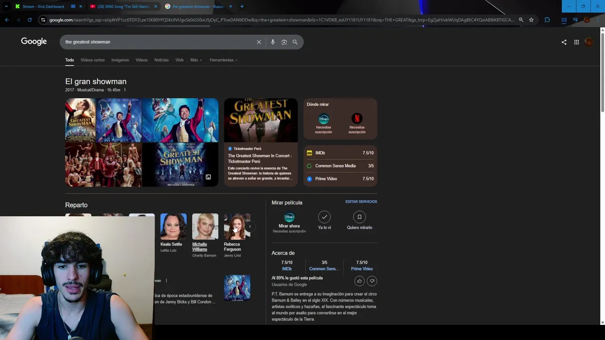Switch to the Imágenes tab

(x=120, y=60)
